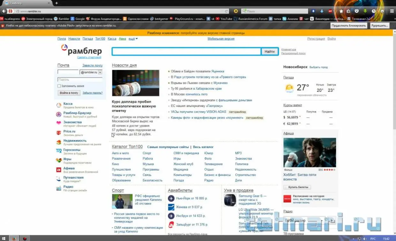Click the Войти в почту button

(x=69, y=93)
